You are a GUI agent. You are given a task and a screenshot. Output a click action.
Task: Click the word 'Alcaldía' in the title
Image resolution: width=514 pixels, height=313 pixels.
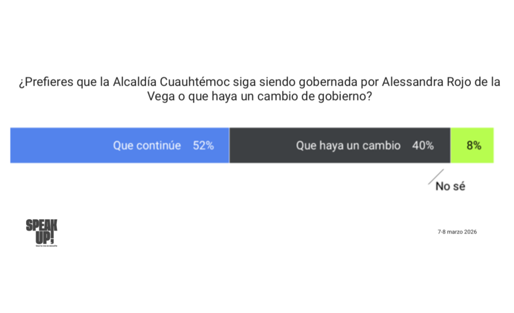point(137,82)
